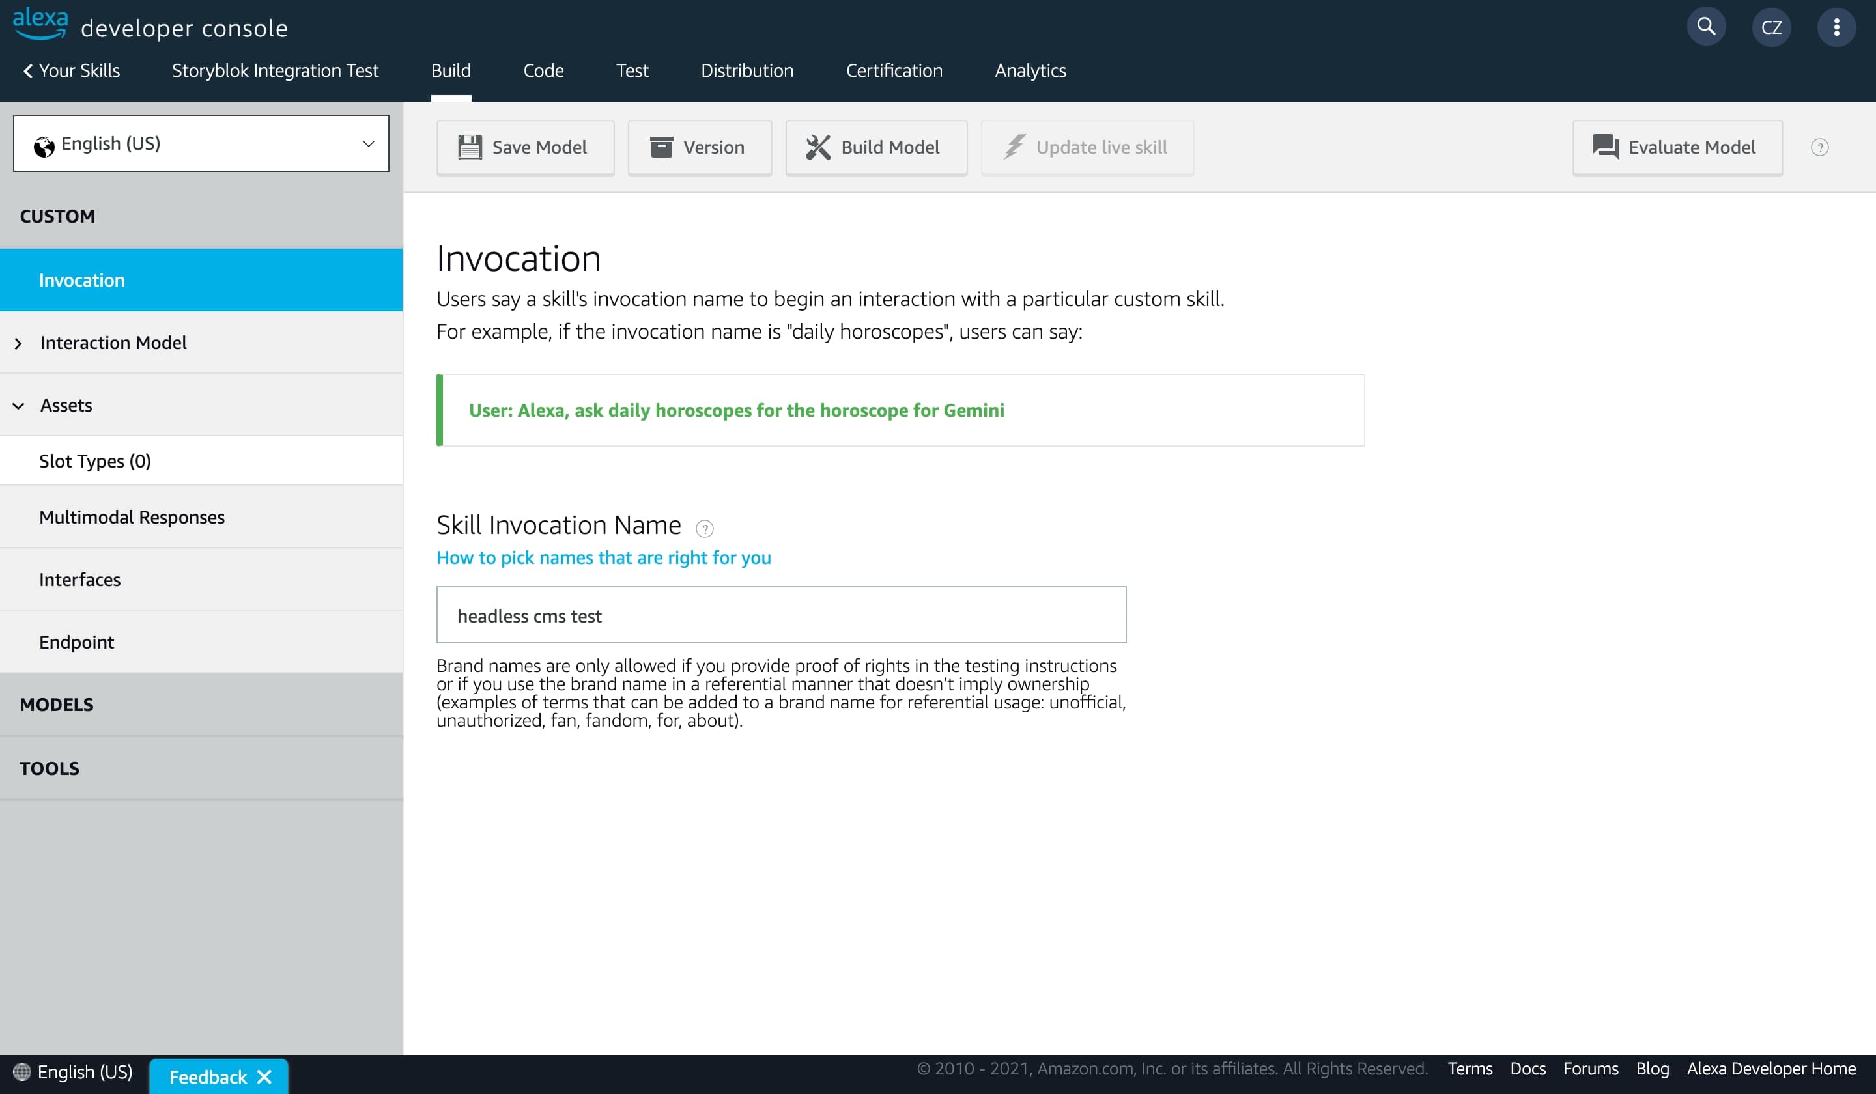Click the help question mark near Evaluate Model
Viewport: 1876px width, 1094px height.
pyautogui.click(x=1819, y=147)
